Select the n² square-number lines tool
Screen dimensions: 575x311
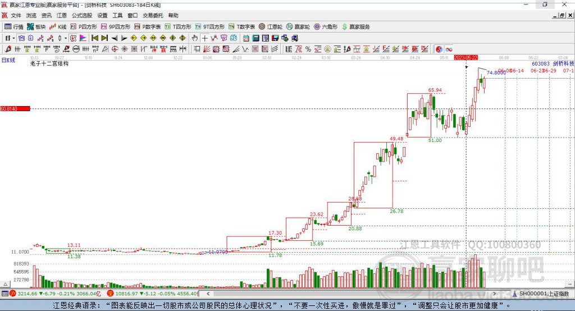95,49
